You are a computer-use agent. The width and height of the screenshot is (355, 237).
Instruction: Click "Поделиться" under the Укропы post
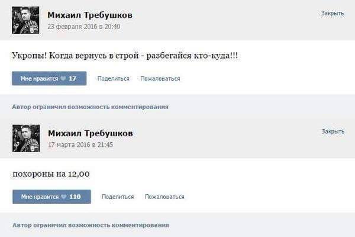coord(113,78)
